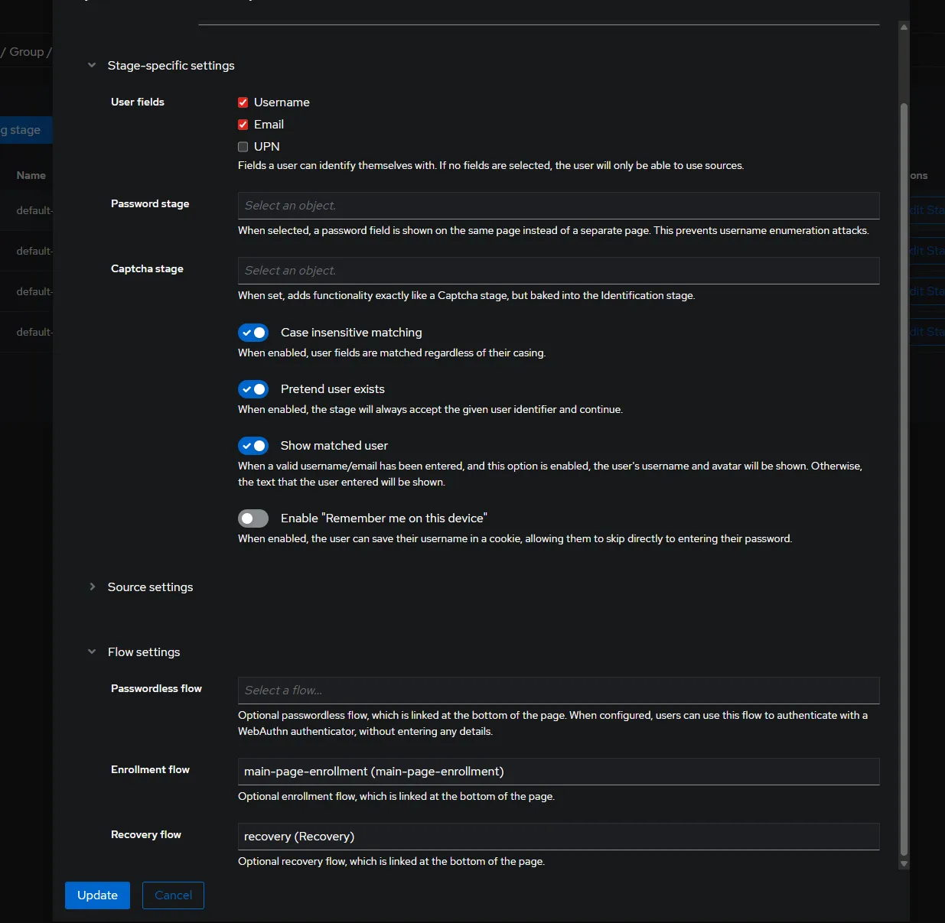945x923 pixels.
Task: Click the scrollbar down arrow
Action: (904, 864)
